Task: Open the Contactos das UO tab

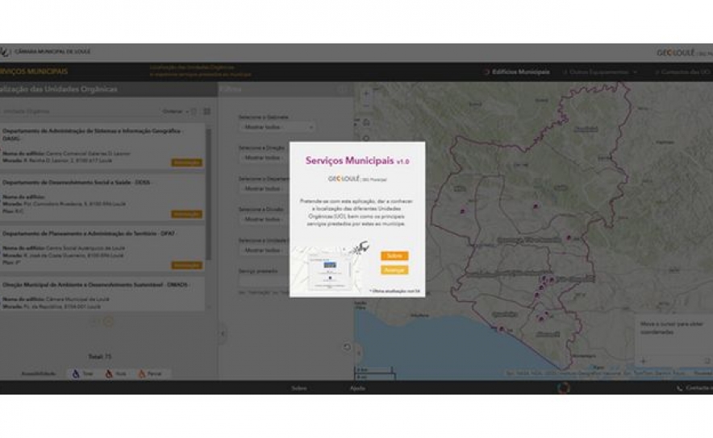Action: coord(683,72)
